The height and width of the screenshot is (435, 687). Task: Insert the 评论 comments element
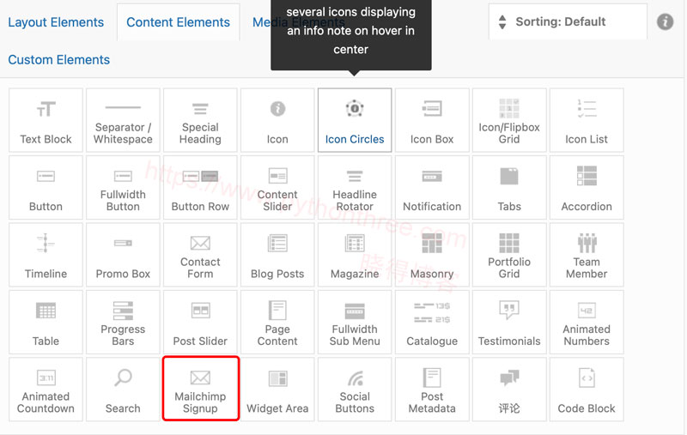pyautogui.click(x=509, y=390)
